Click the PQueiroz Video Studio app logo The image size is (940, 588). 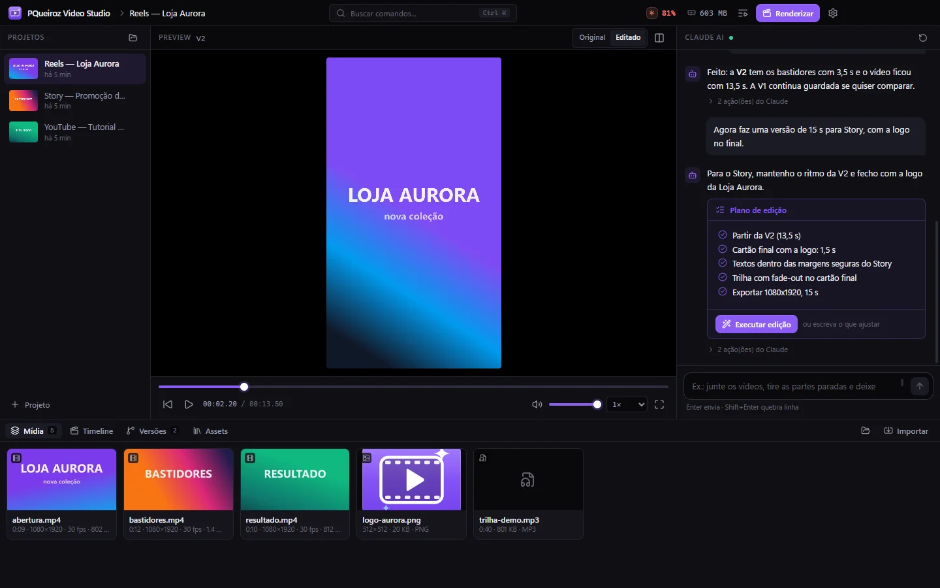15,13
